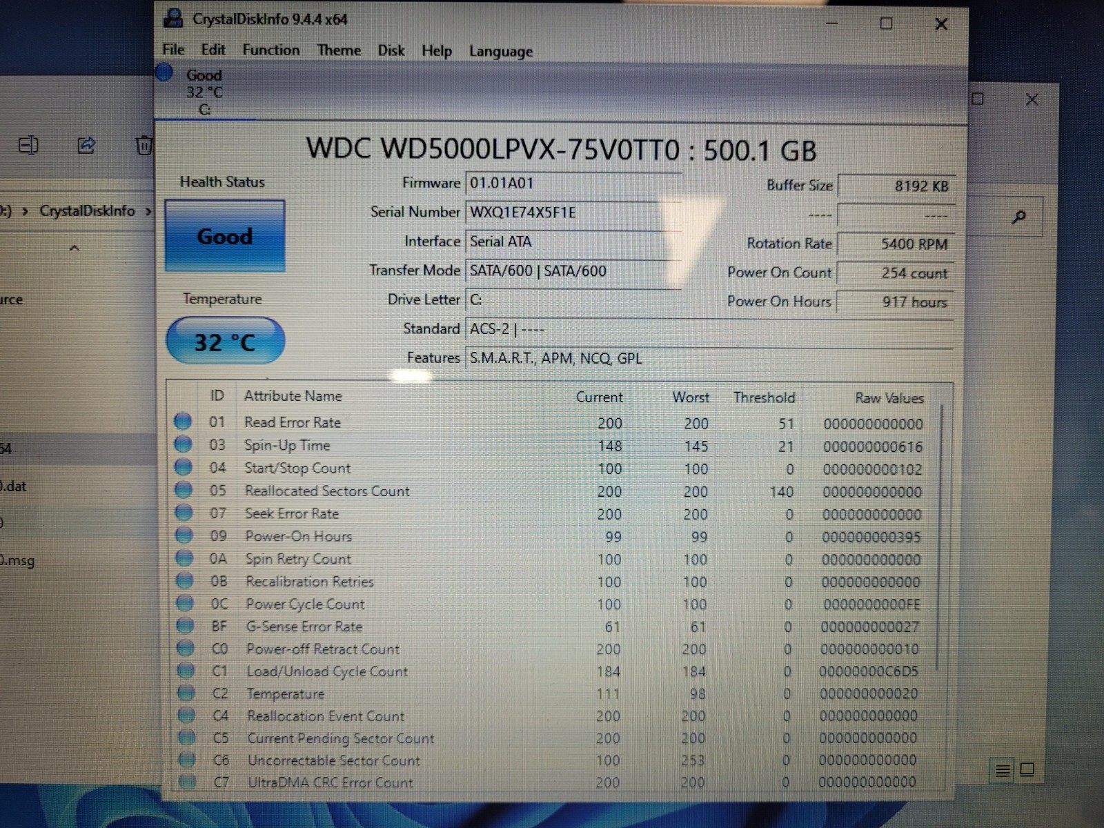1104x828 pixels.
Task: Click the Current column header
Action: 599,397
